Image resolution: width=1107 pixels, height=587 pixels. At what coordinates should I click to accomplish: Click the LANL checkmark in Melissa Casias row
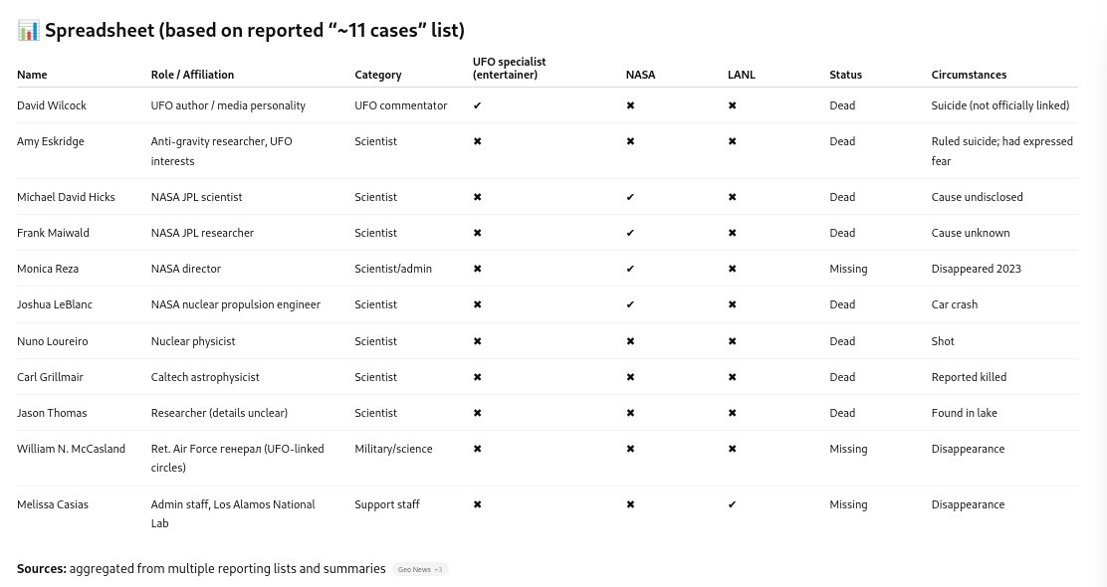[732, 504]
